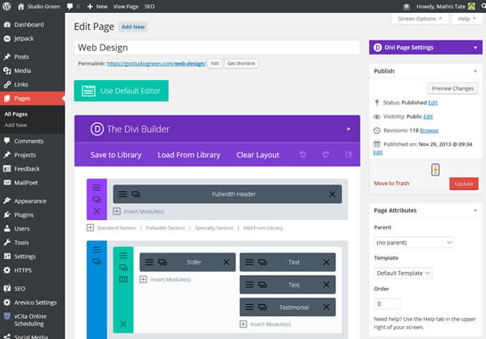Open Projects in the sidebar
Screen dimensions: 486x339
[25, 155]
